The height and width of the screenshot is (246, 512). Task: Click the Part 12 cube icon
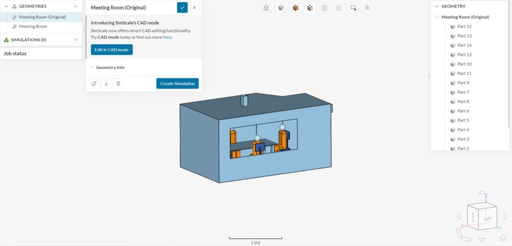(x=452, y=54)
